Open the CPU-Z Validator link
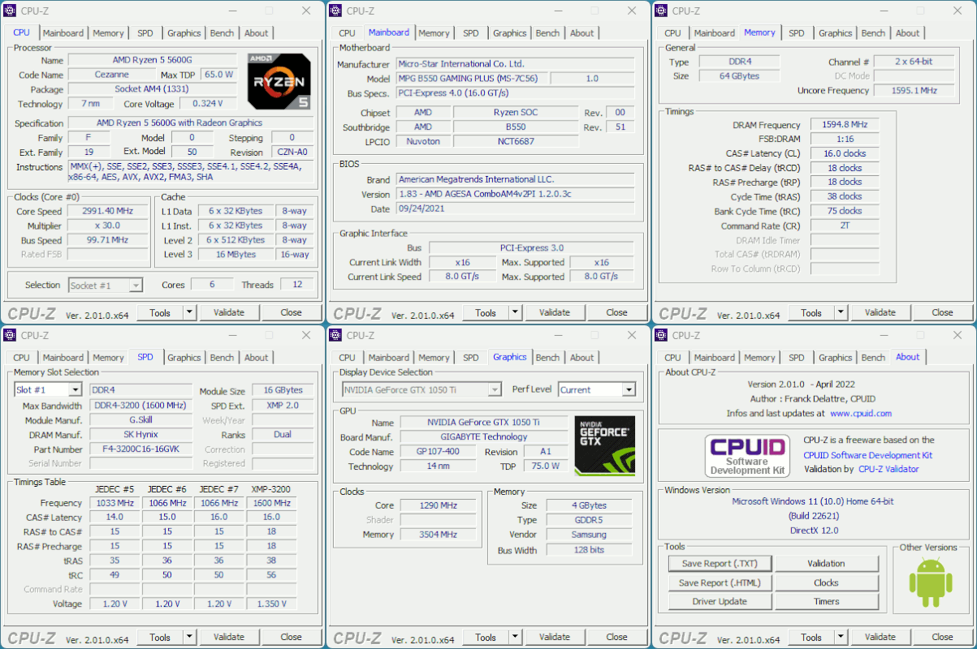Viewport: 977px width, 649px height. [888, 469]
